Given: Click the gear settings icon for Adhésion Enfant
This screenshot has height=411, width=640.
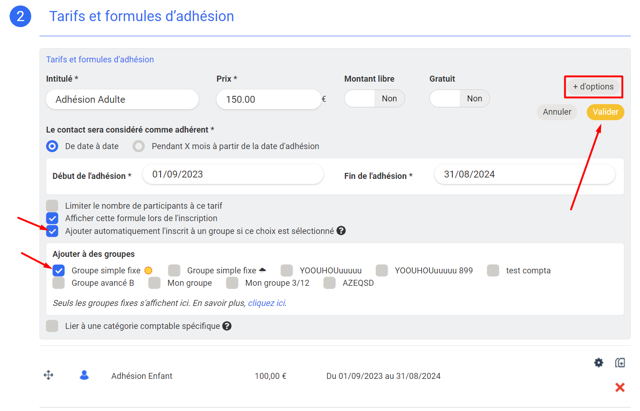Looking at the screenshot, I should tap(598, 363).
